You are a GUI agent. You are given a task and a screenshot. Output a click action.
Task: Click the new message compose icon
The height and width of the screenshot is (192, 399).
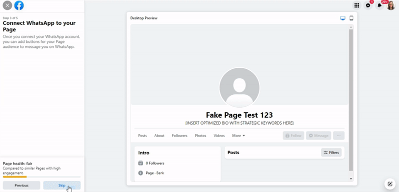pos(390,184)
